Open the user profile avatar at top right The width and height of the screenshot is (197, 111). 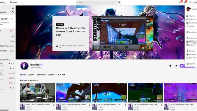[188, 9]
